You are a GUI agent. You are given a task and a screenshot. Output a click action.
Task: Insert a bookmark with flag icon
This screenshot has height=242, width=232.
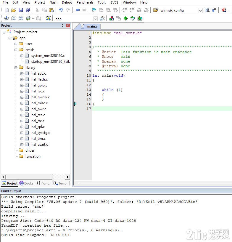tap(94, 10)
